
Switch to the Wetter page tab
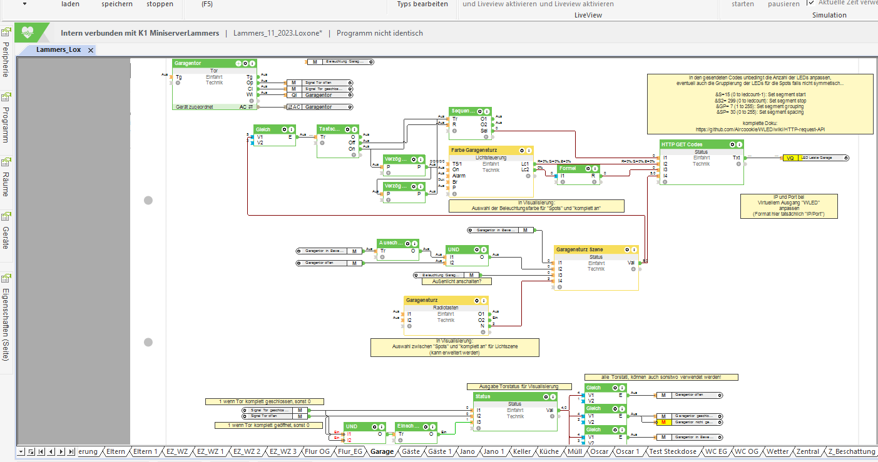click(777, 451)
